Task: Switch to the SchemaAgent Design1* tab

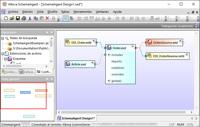Action: [76, 118]
